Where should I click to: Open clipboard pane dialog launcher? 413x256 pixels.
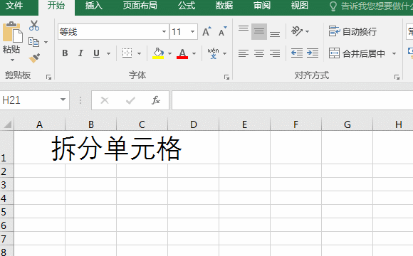point(48,77)
